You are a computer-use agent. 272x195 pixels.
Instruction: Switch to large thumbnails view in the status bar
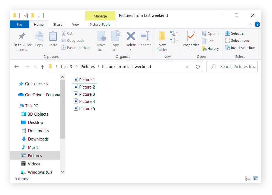pos(256,178)
